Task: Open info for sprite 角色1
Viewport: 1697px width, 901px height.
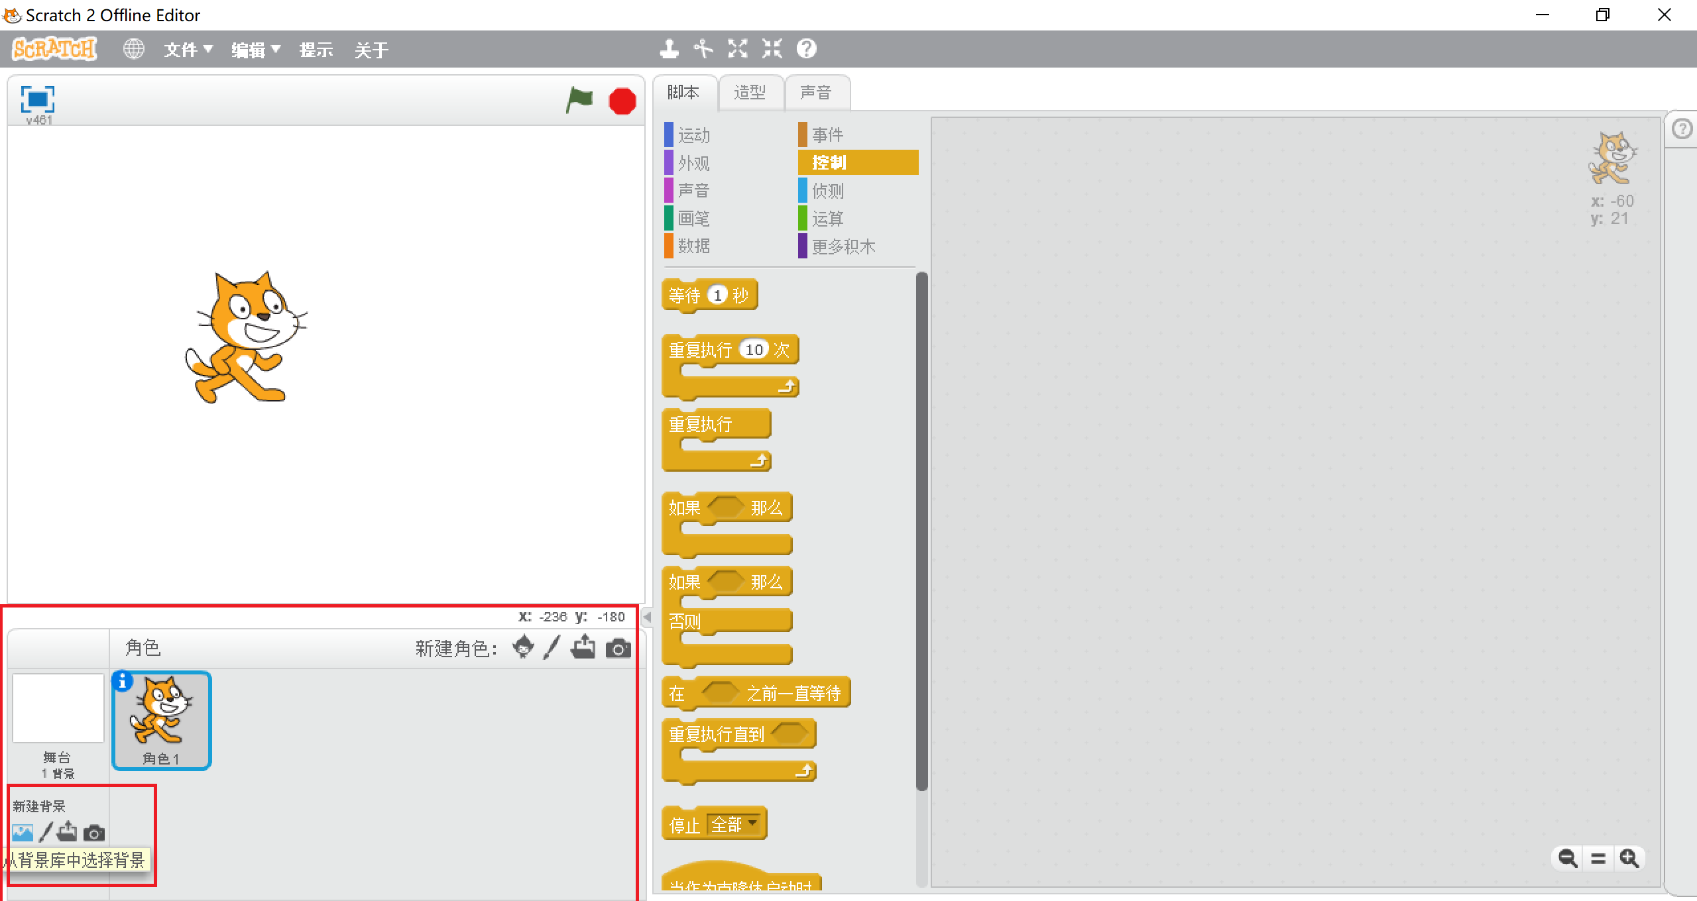Action: click(x=122, y=681)
